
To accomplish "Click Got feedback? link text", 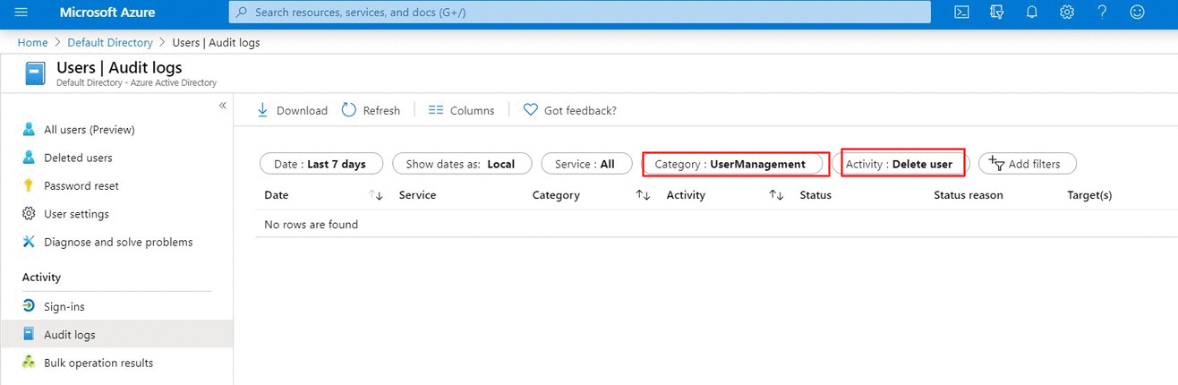I will click(580, 111).
